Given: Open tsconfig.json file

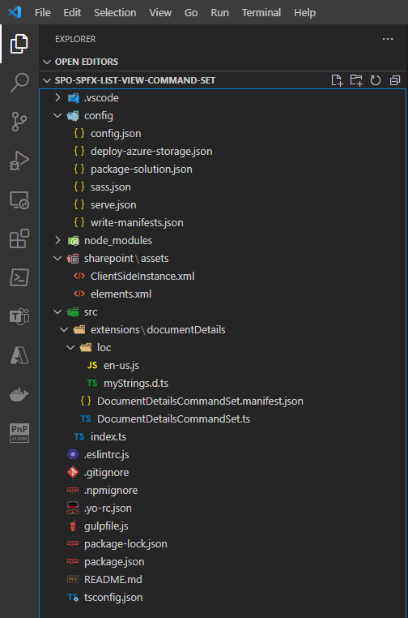Looking at the screenshot, I should coord(223,598).
